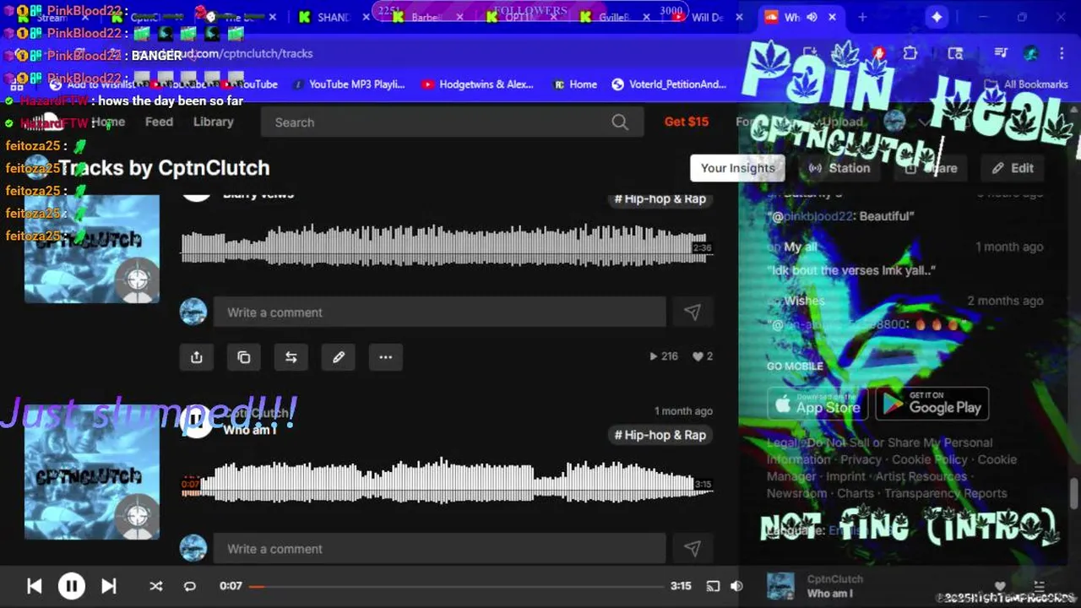Open the Charts footer link
This screenshot has width=1081, height=608.
pyautogui.click(x=856, y=493)
